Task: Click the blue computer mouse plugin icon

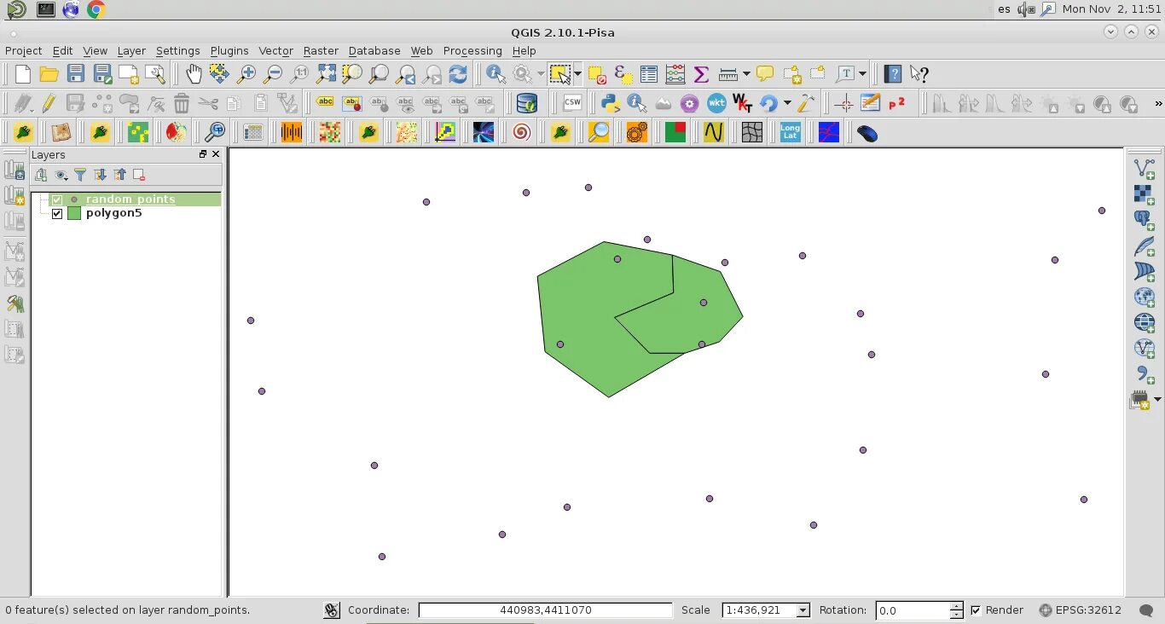Action: pyautogui.click(x=867, y=133)
